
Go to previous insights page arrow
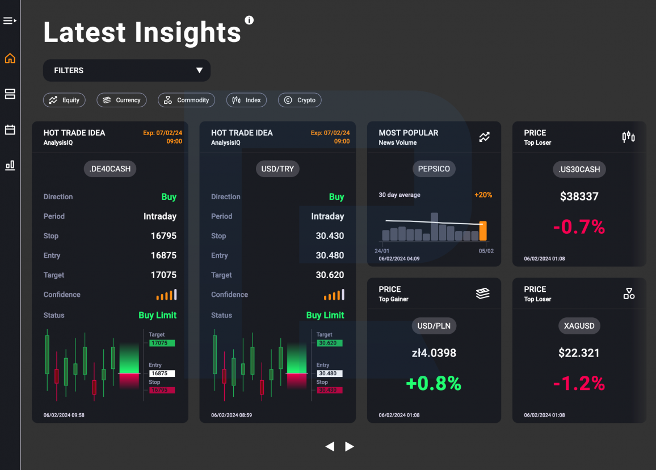coord(330,447)
